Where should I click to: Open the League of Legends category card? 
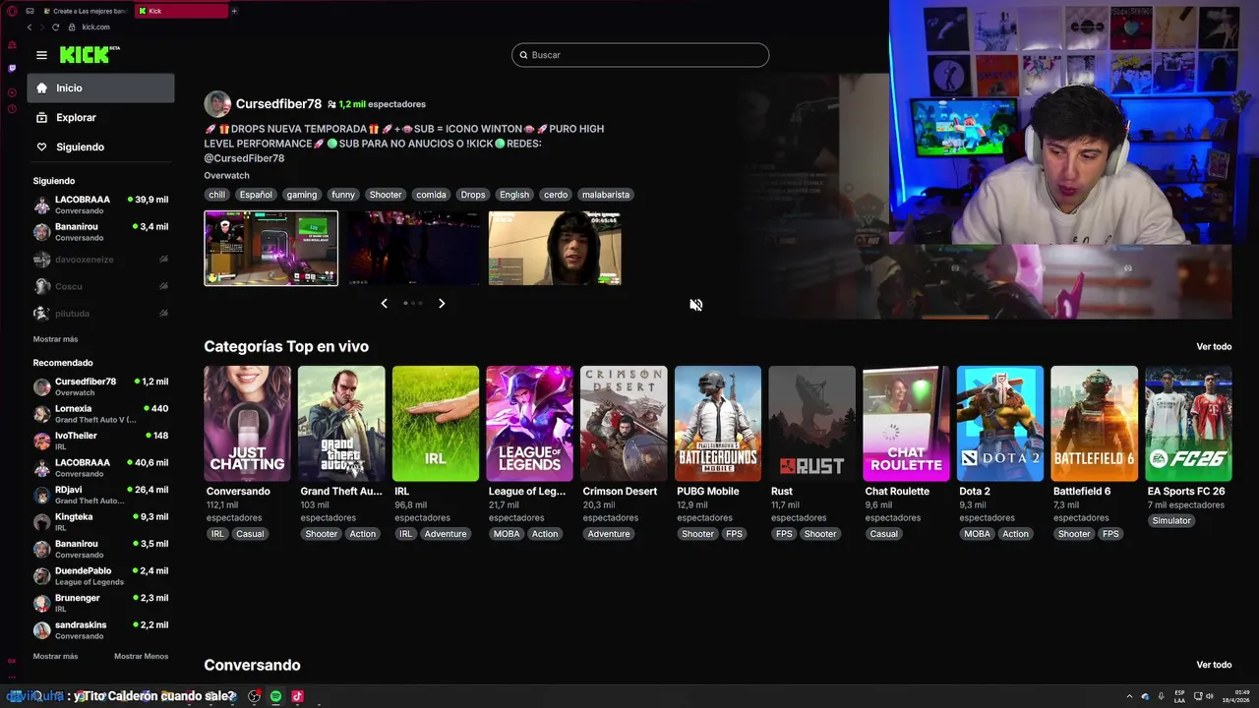coord(529,423)
